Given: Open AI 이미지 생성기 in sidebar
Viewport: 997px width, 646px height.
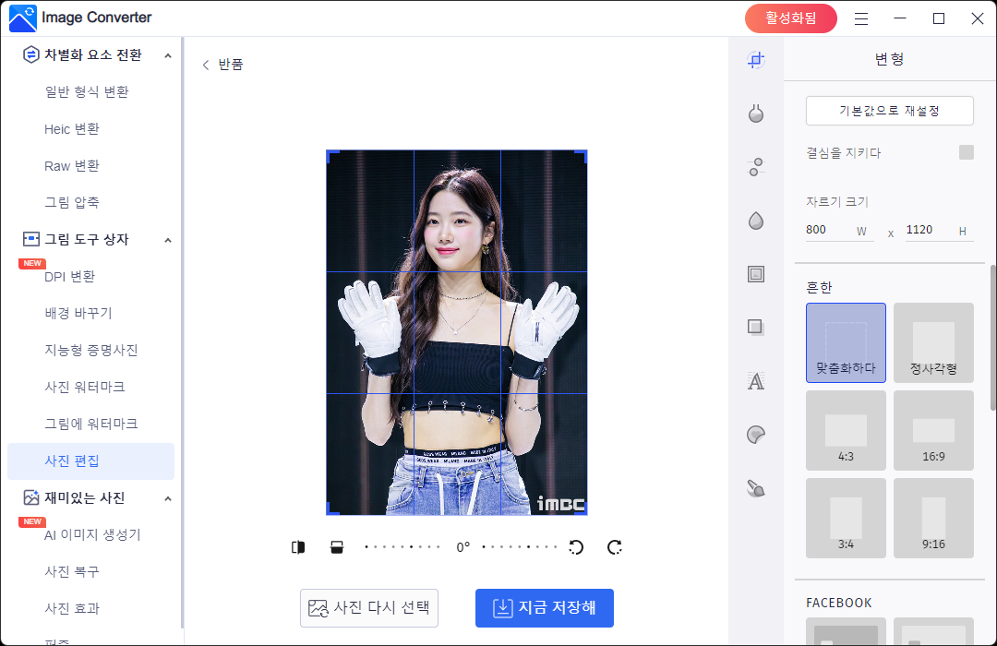Looking at the screenshot, I should pos(92,534).
